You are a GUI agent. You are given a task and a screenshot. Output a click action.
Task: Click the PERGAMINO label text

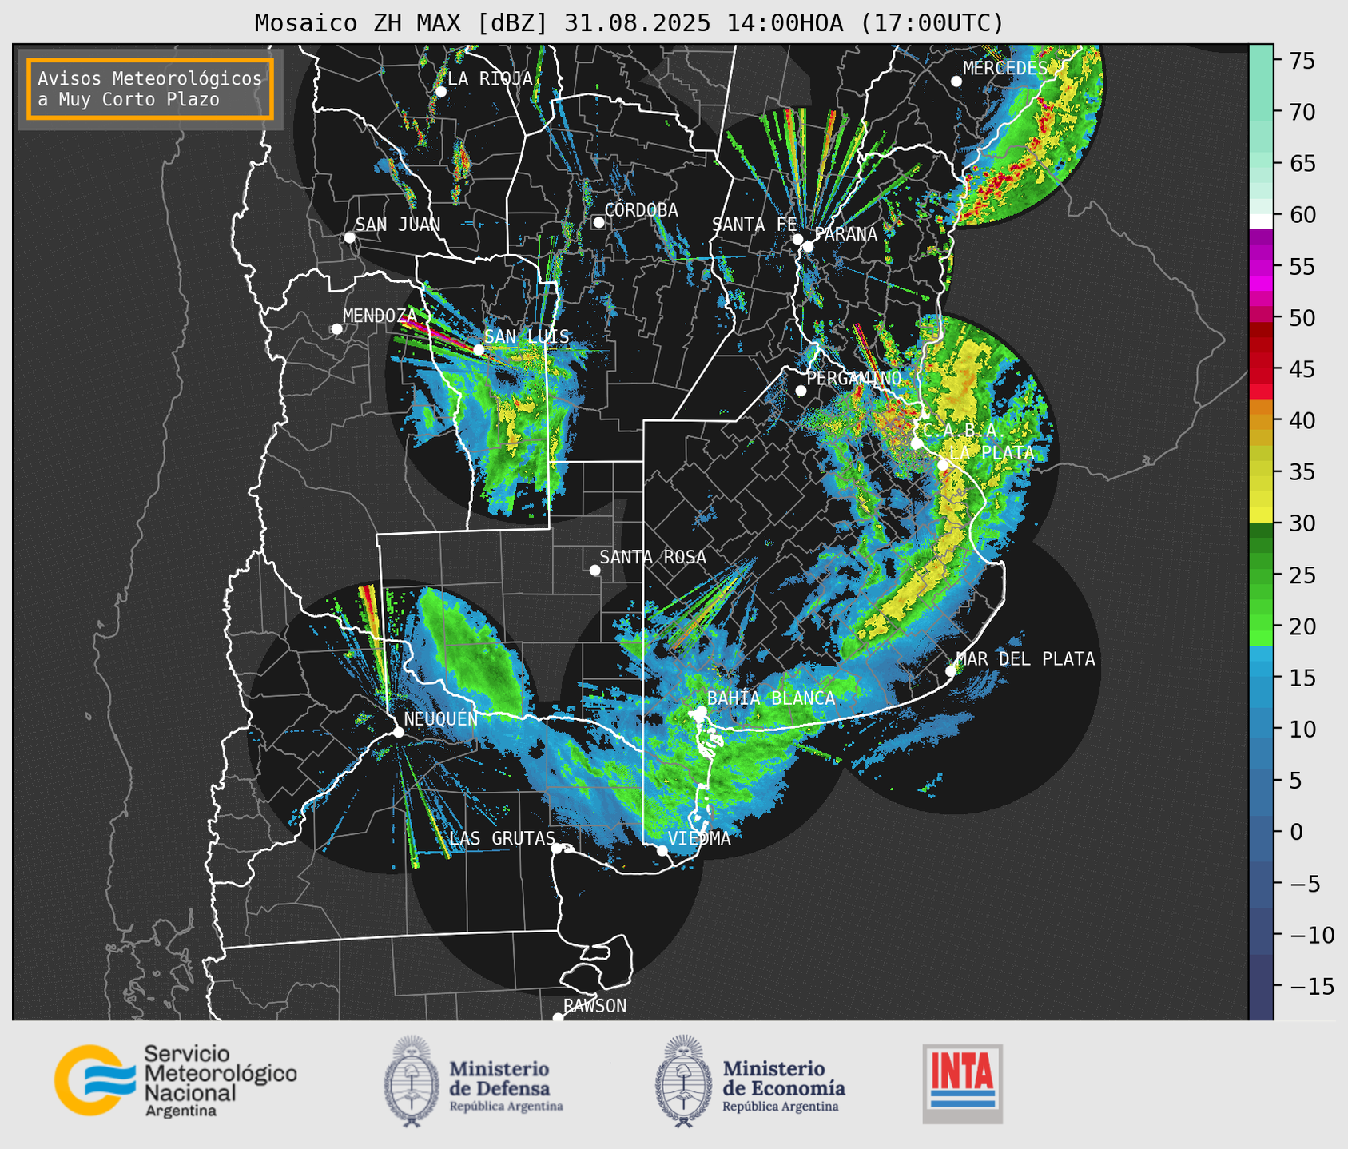(854, 378)
